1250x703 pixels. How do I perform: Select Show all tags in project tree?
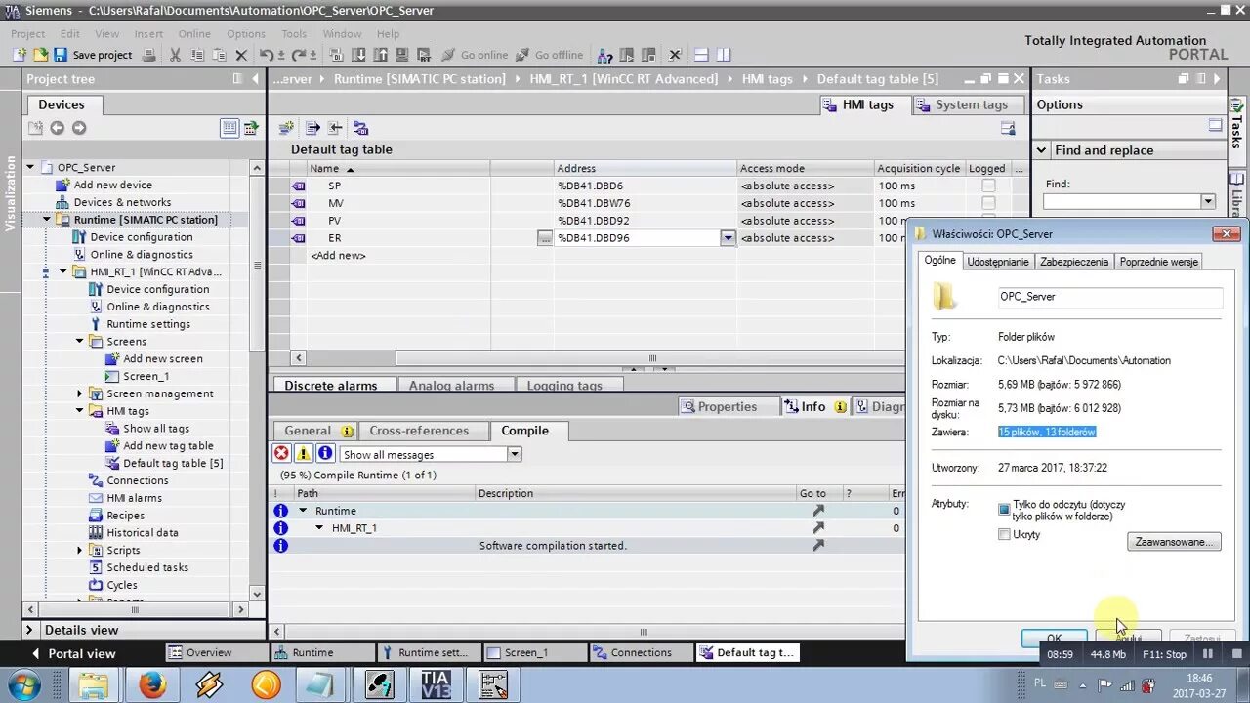click(156, 429)
